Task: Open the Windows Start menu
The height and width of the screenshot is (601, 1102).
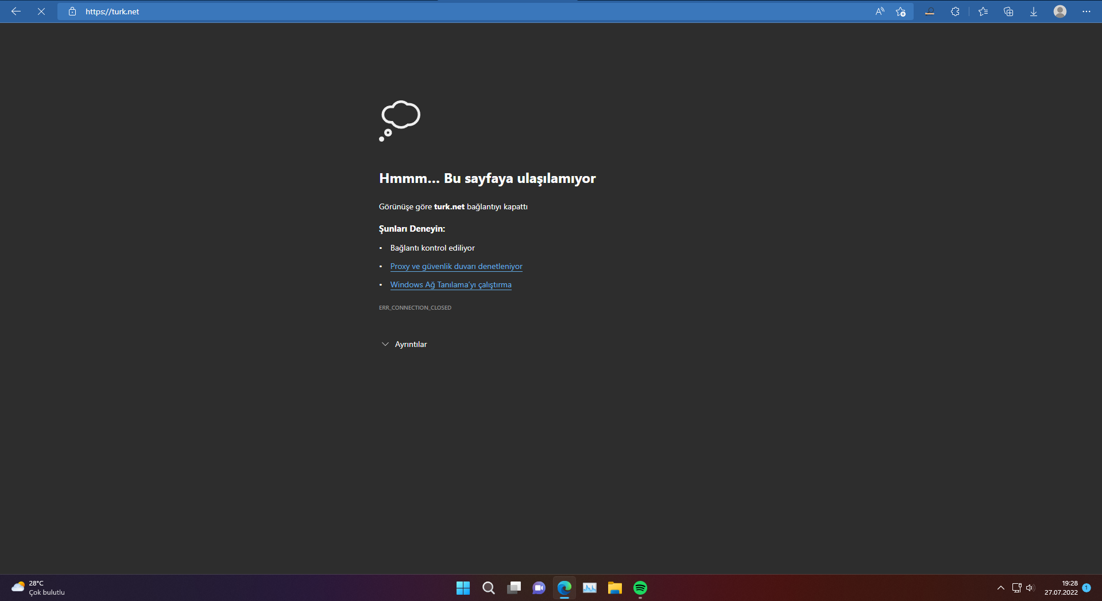Action: tap(463, 588)
